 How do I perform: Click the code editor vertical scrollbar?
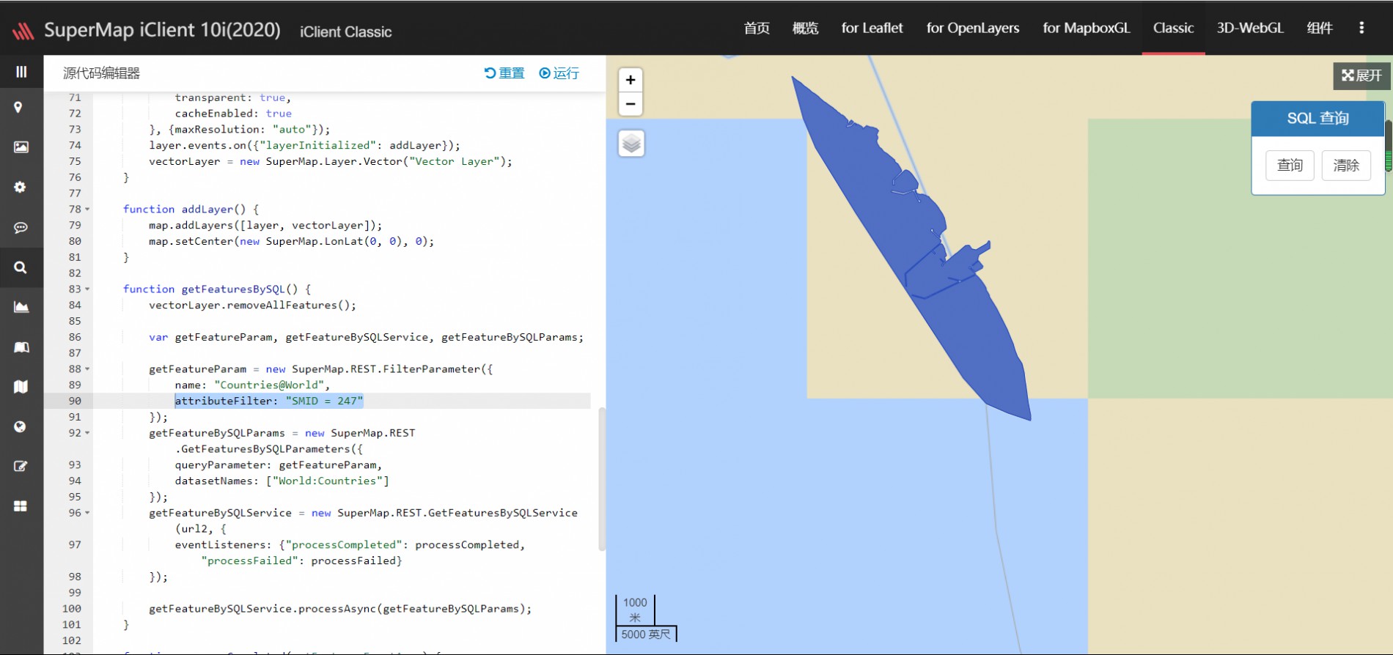pos(602,478)
